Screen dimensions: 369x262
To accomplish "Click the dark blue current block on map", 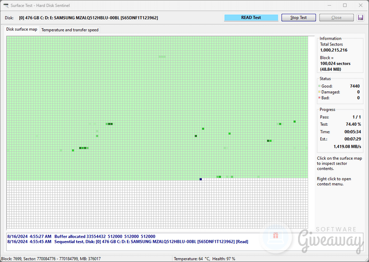I will pyautogui.click(x=200, y=179).
